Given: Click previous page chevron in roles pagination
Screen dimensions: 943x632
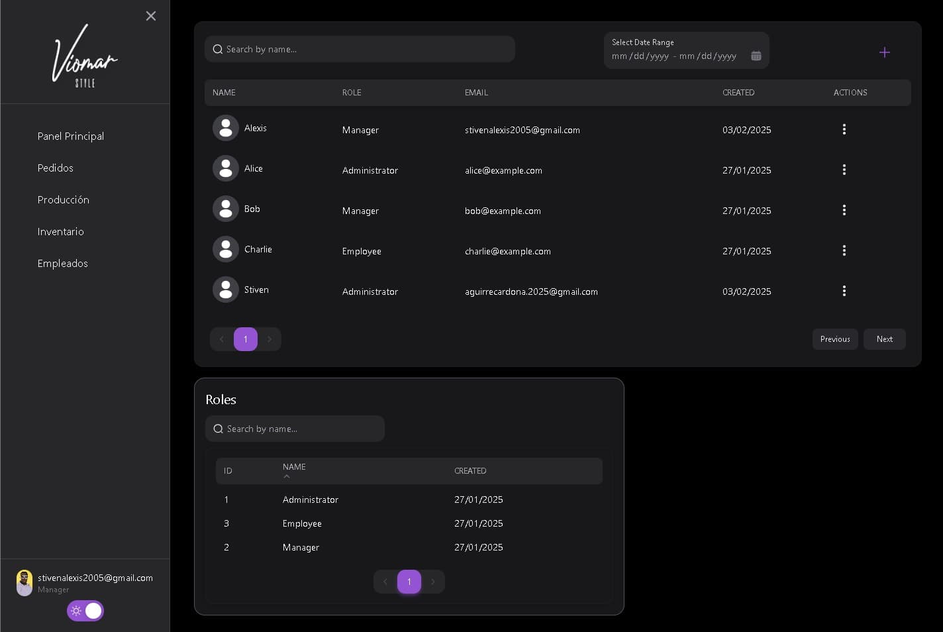Looking at the screenshot, I should (x=385, y=582).
